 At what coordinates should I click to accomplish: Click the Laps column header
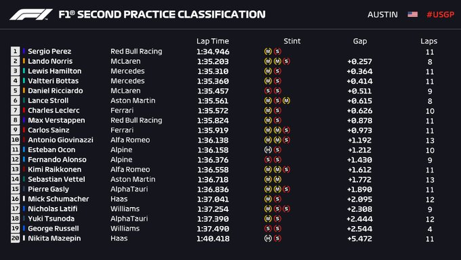(428, 41)
